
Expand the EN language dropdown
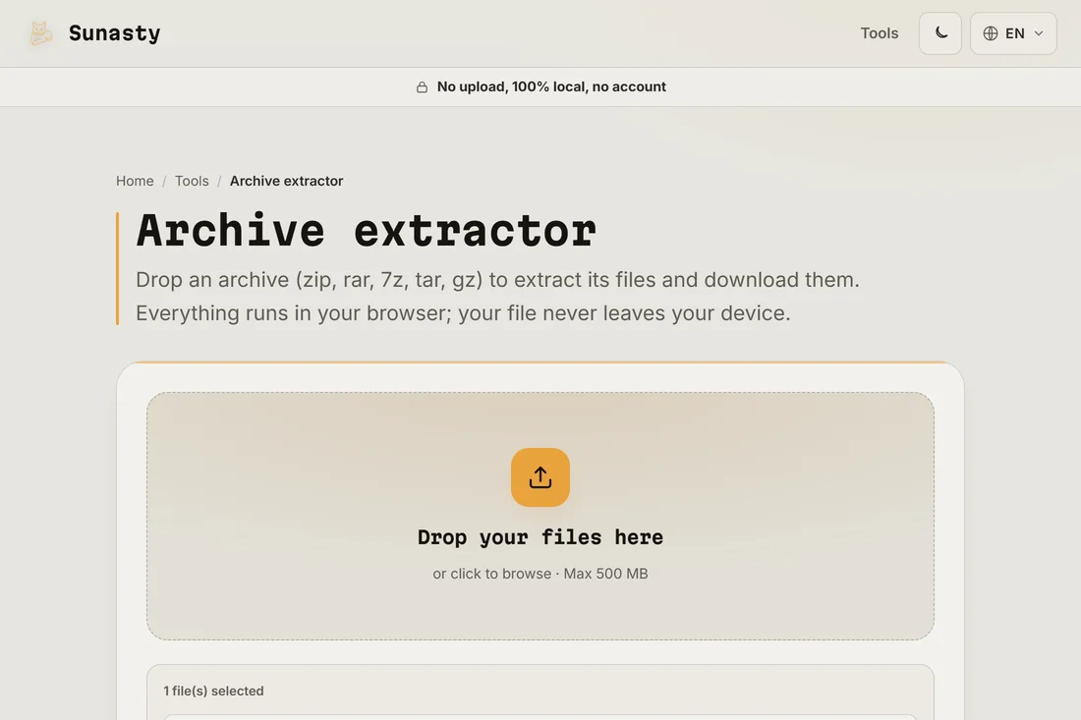click(1013, 33)
